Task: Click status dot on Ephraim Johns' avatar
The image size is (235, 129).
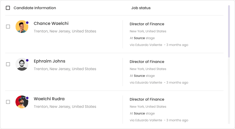Action: pyautogui.click(x=27, y=60)
